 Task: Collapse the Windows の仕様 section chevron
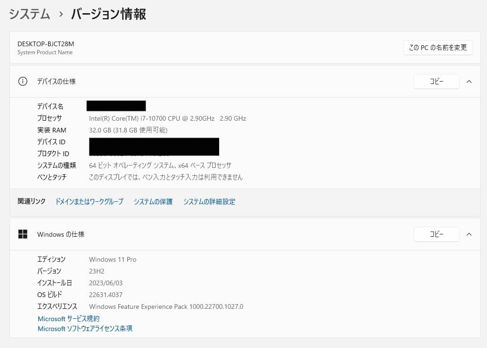tap(469, 234)
